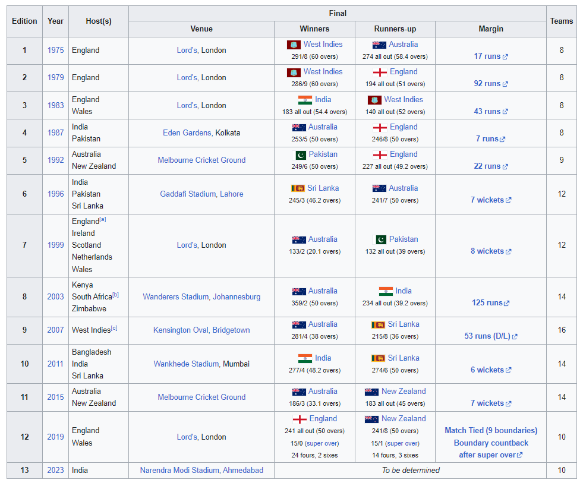Image resolution: width=583 pixels, height=486 pixels.
Task: Open Sri Lanka winners link for 1996
Action: (323, 188)
